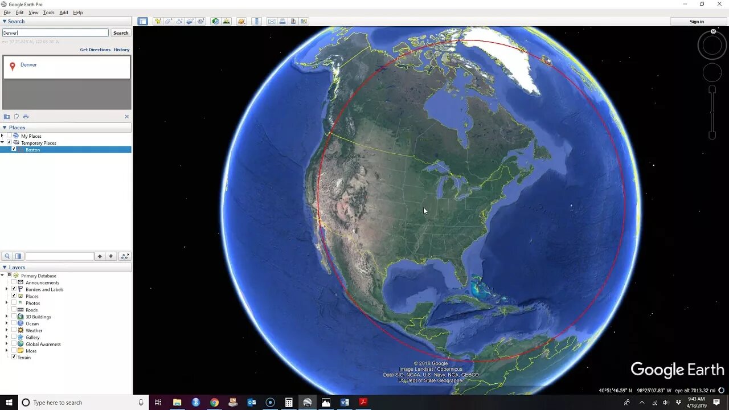Image resolution: width=729 pixels, height=410 pixels.
Task: Open the Add menu
Action: [x=64, y=13]
